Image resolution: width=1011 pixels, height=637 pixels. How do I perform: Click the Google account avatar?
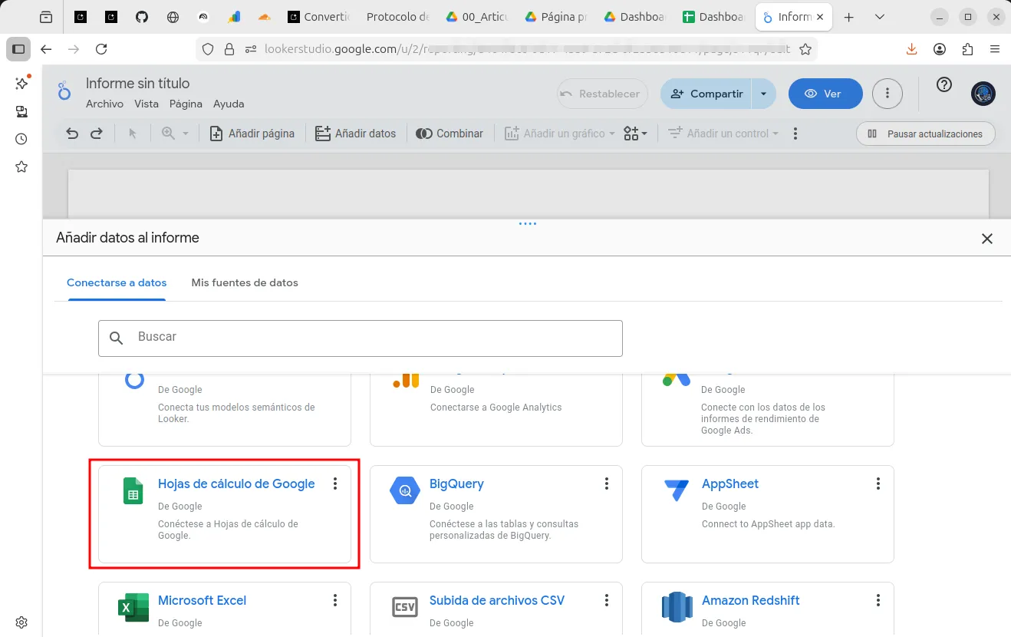click(x=983, y=94)
